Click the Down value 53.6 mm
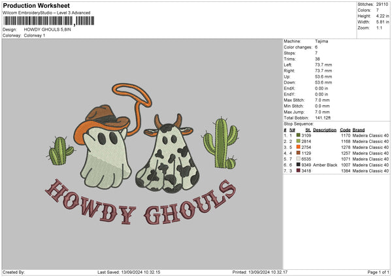 point(323,82)
